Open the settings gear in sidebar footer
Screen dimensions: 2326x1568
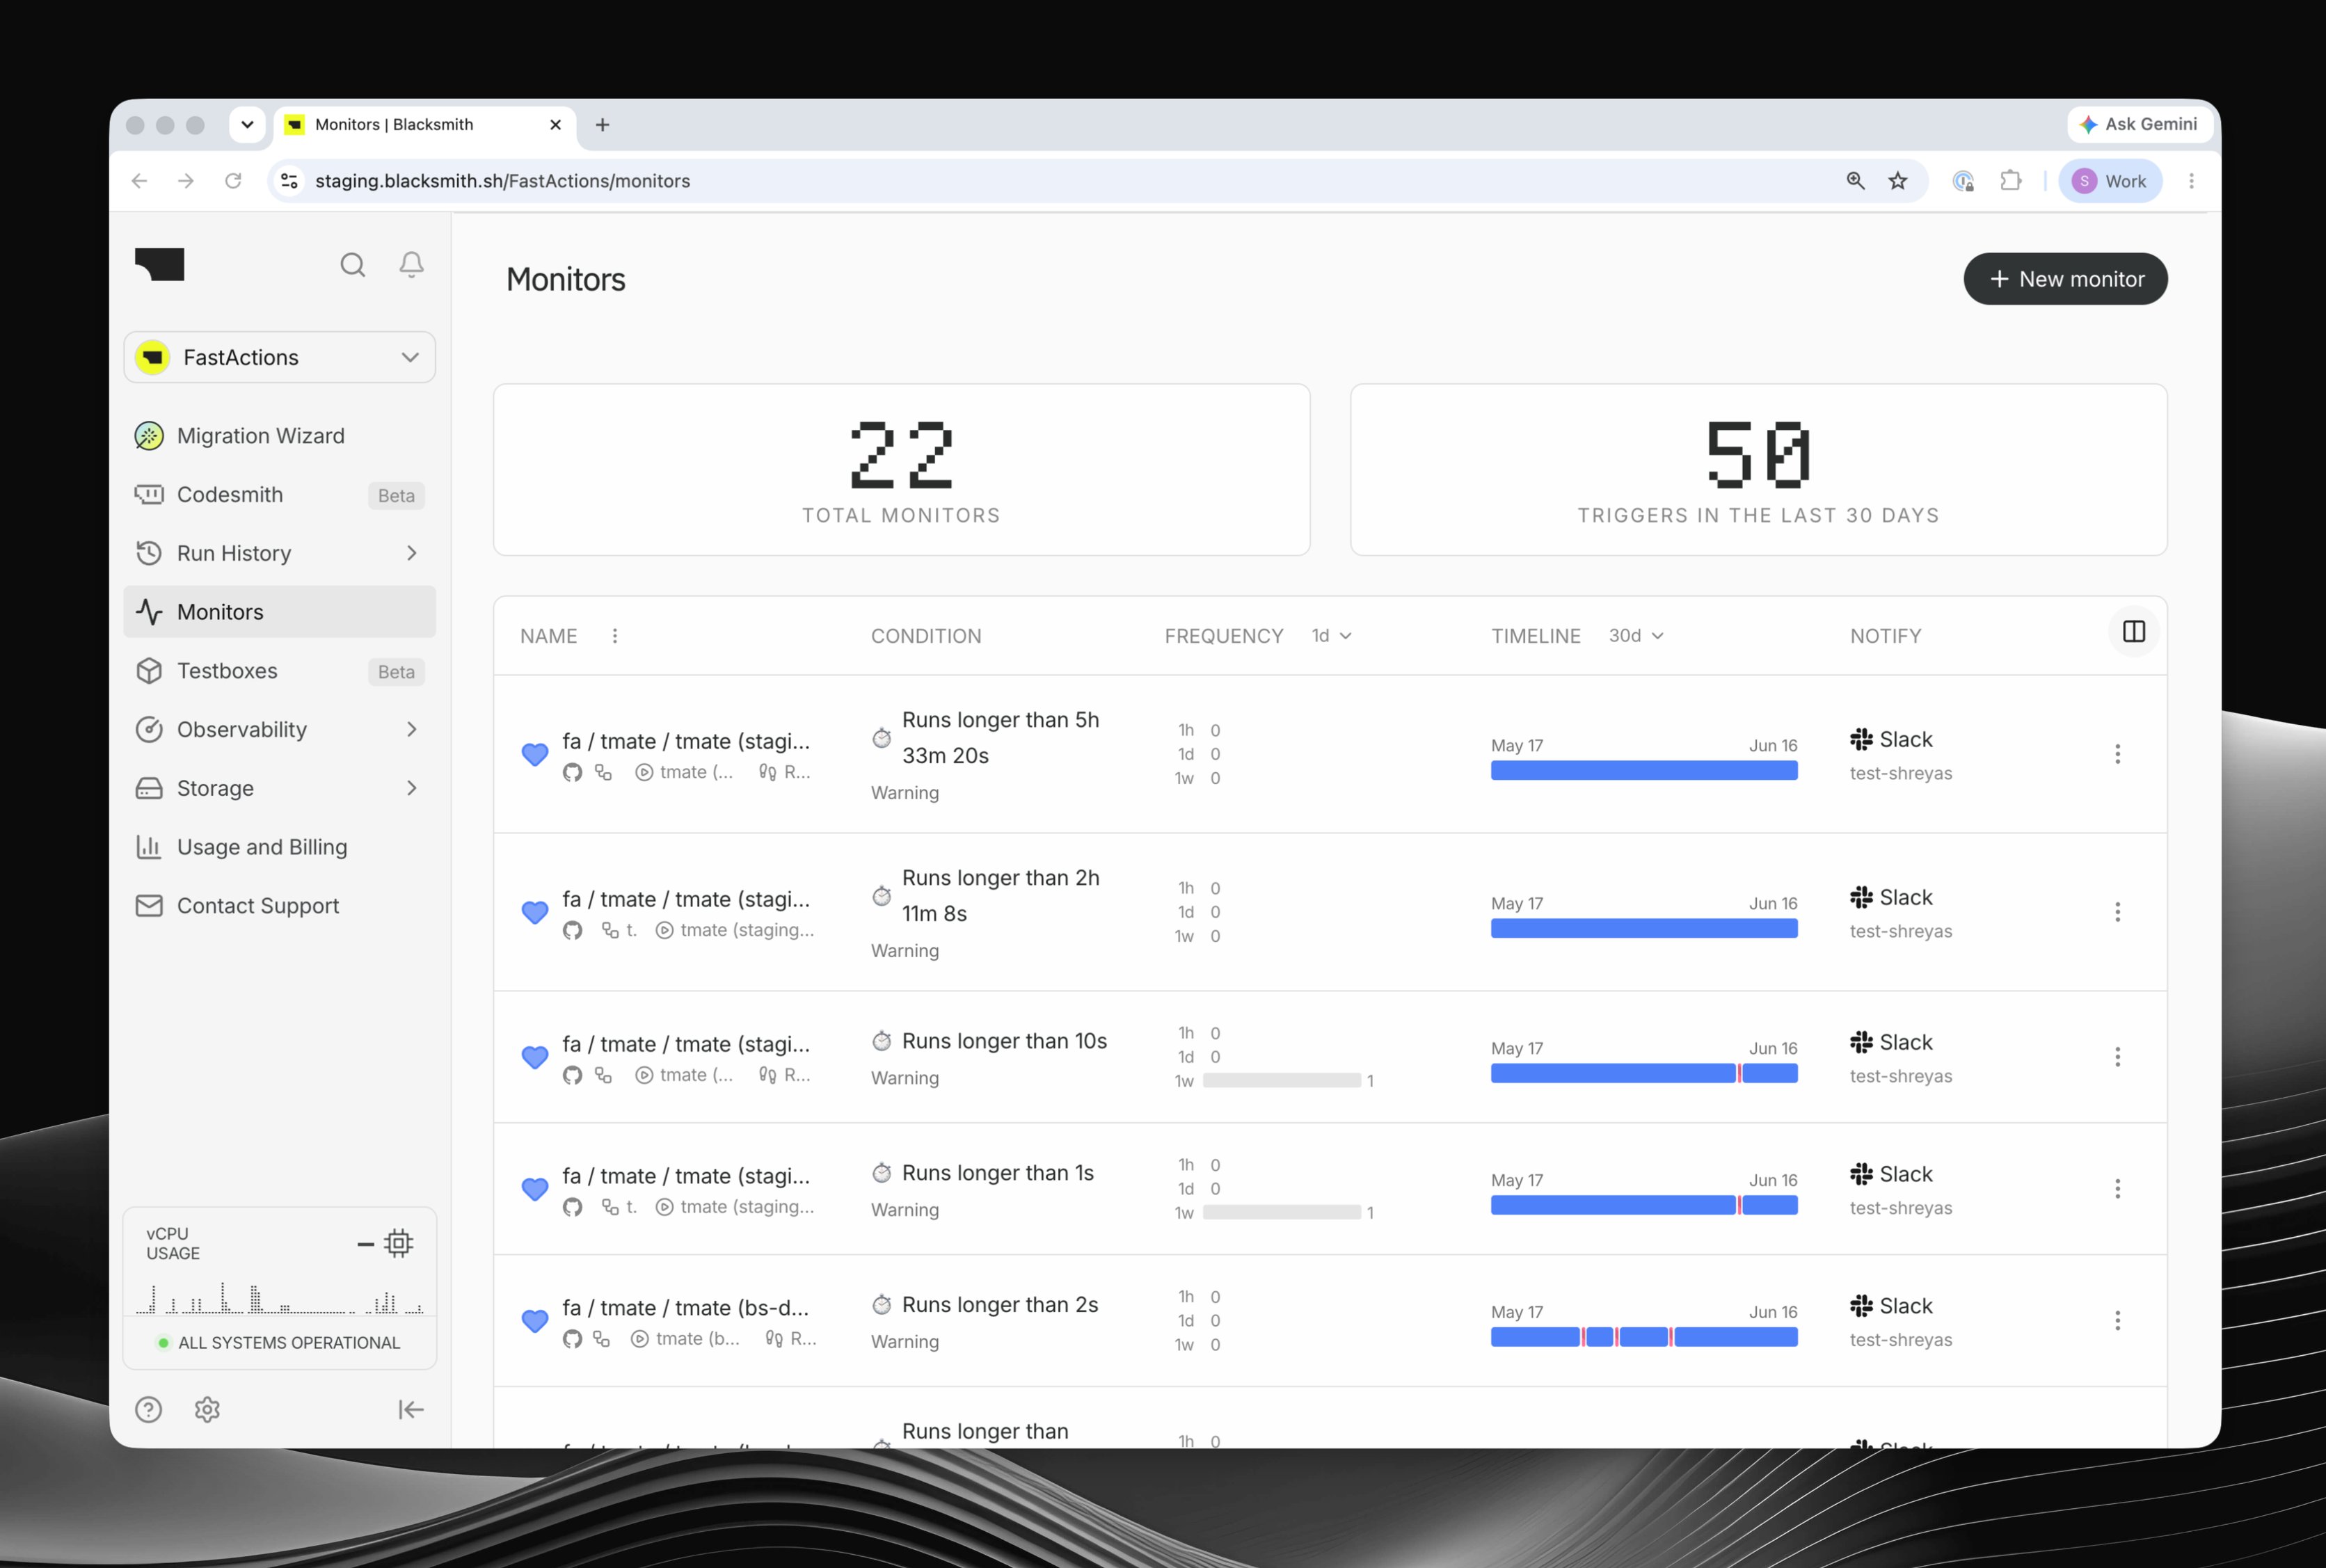coord(207,1410)
